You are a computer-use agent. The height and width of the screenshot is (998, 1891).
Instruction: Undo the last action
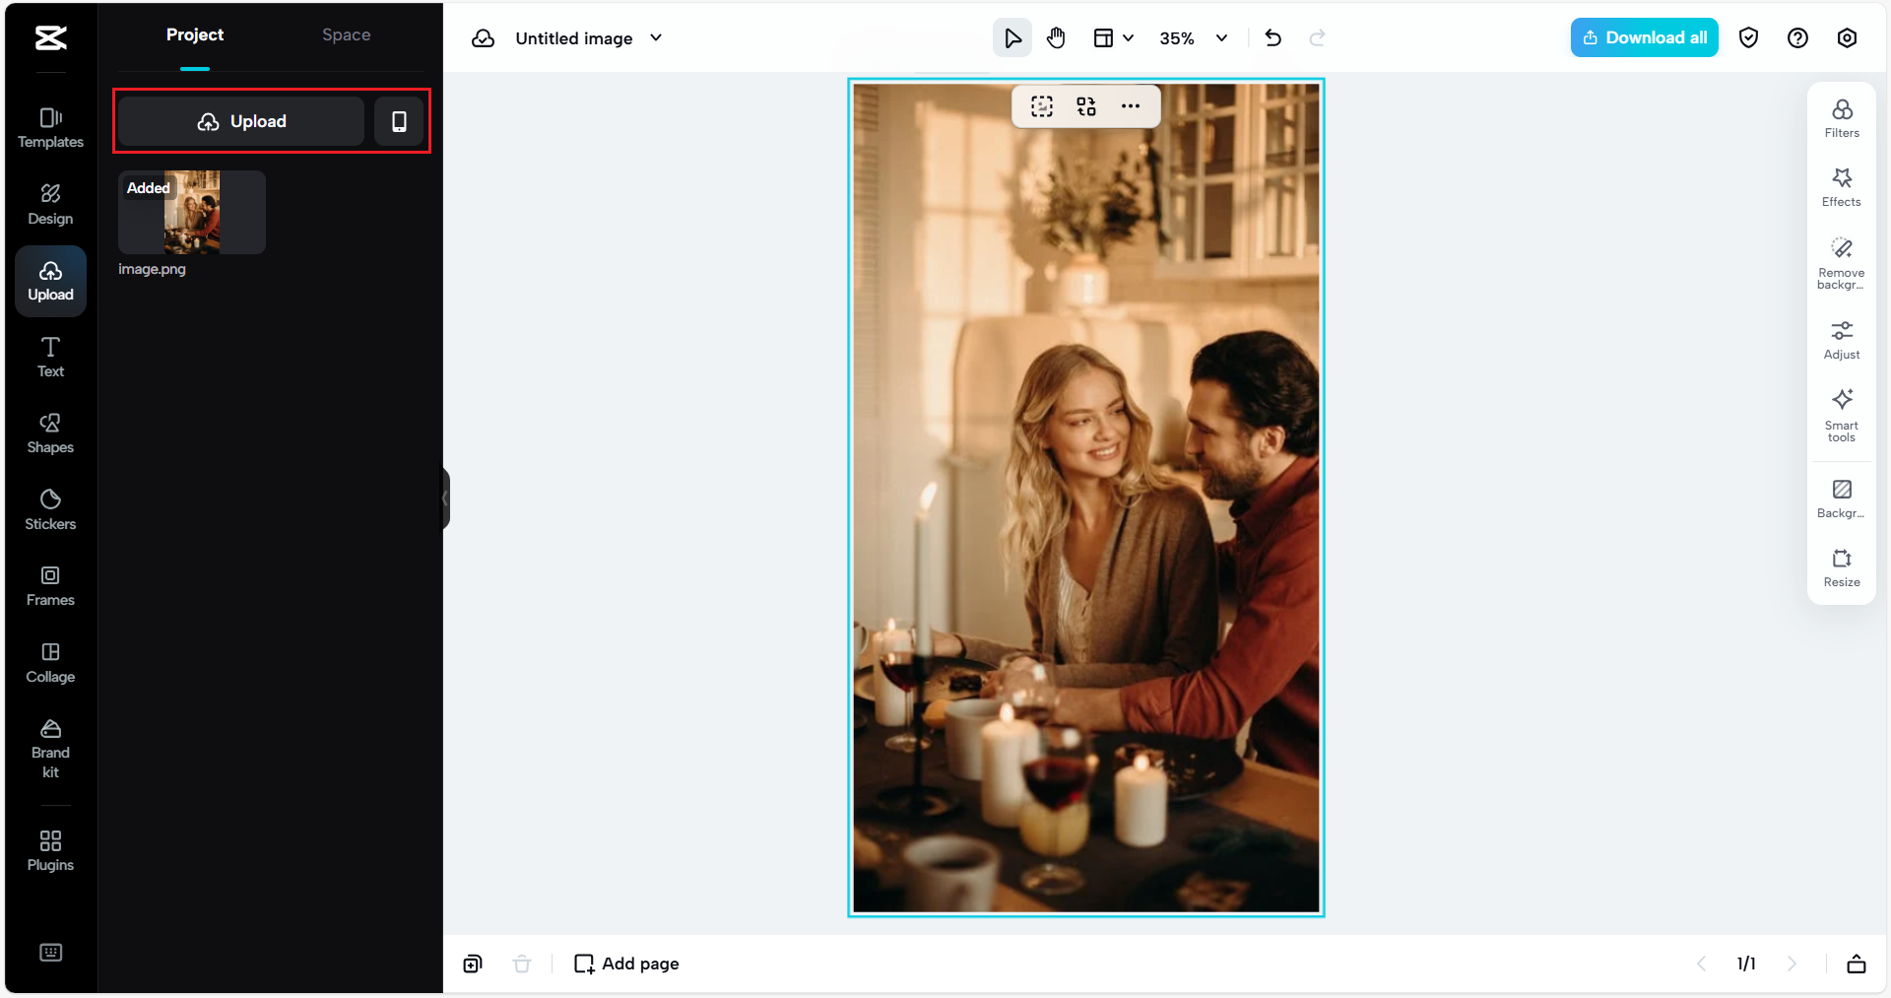click(x=1272, y=37)
